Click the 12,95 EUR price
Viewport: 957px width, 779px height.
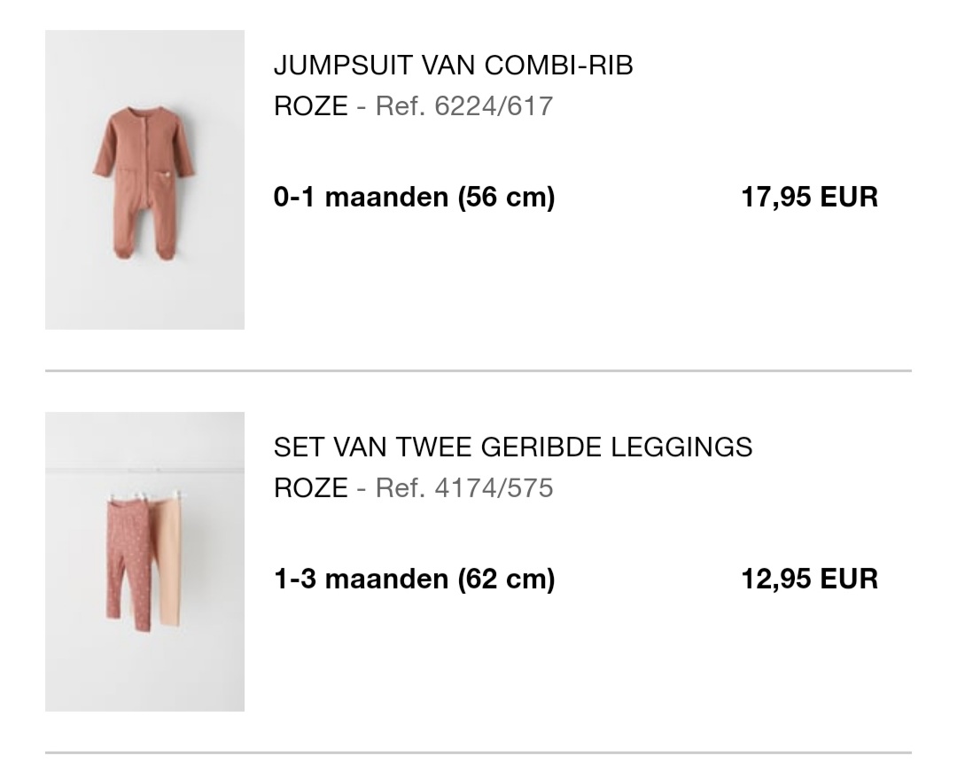coord(809,579)
